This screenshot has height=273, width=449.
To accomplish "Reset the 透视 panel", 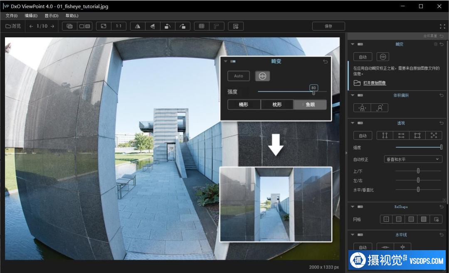I will pos(442,123).
